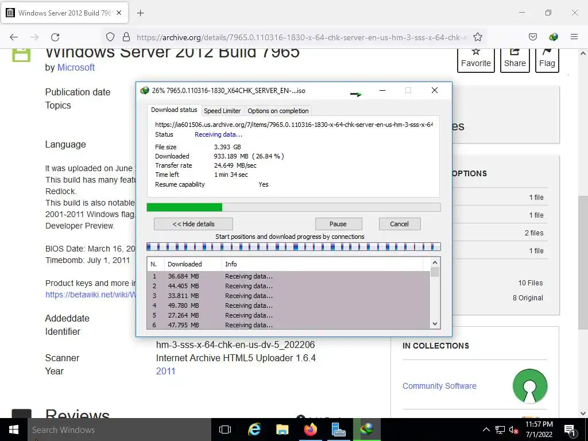View site padlock security info
This screenshot has height=441, width=588.
[126, 37]
